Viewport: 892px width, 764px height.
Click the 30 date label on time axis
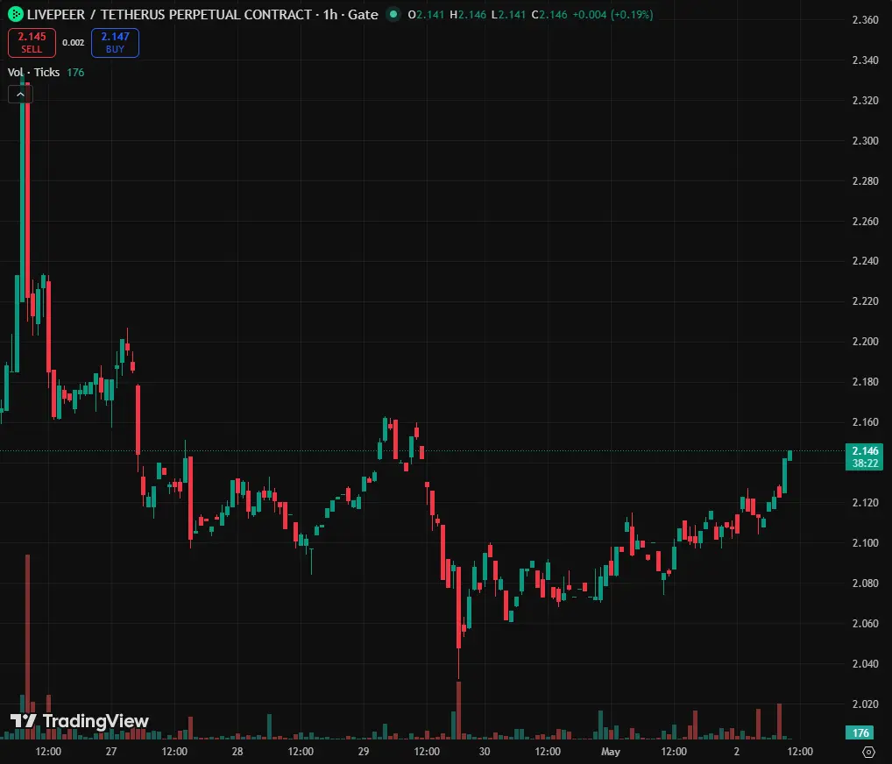click(x=485, y=752)
